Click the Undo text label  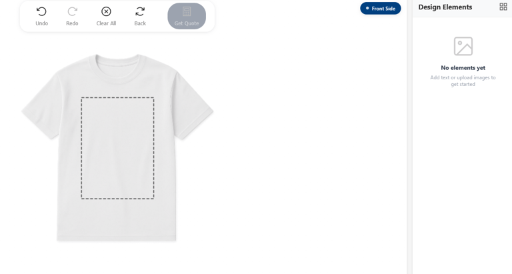click(42, 23)
